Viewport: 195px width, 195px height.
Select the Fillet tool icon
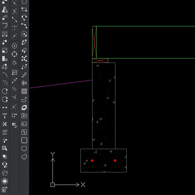(x=5, y=83)
